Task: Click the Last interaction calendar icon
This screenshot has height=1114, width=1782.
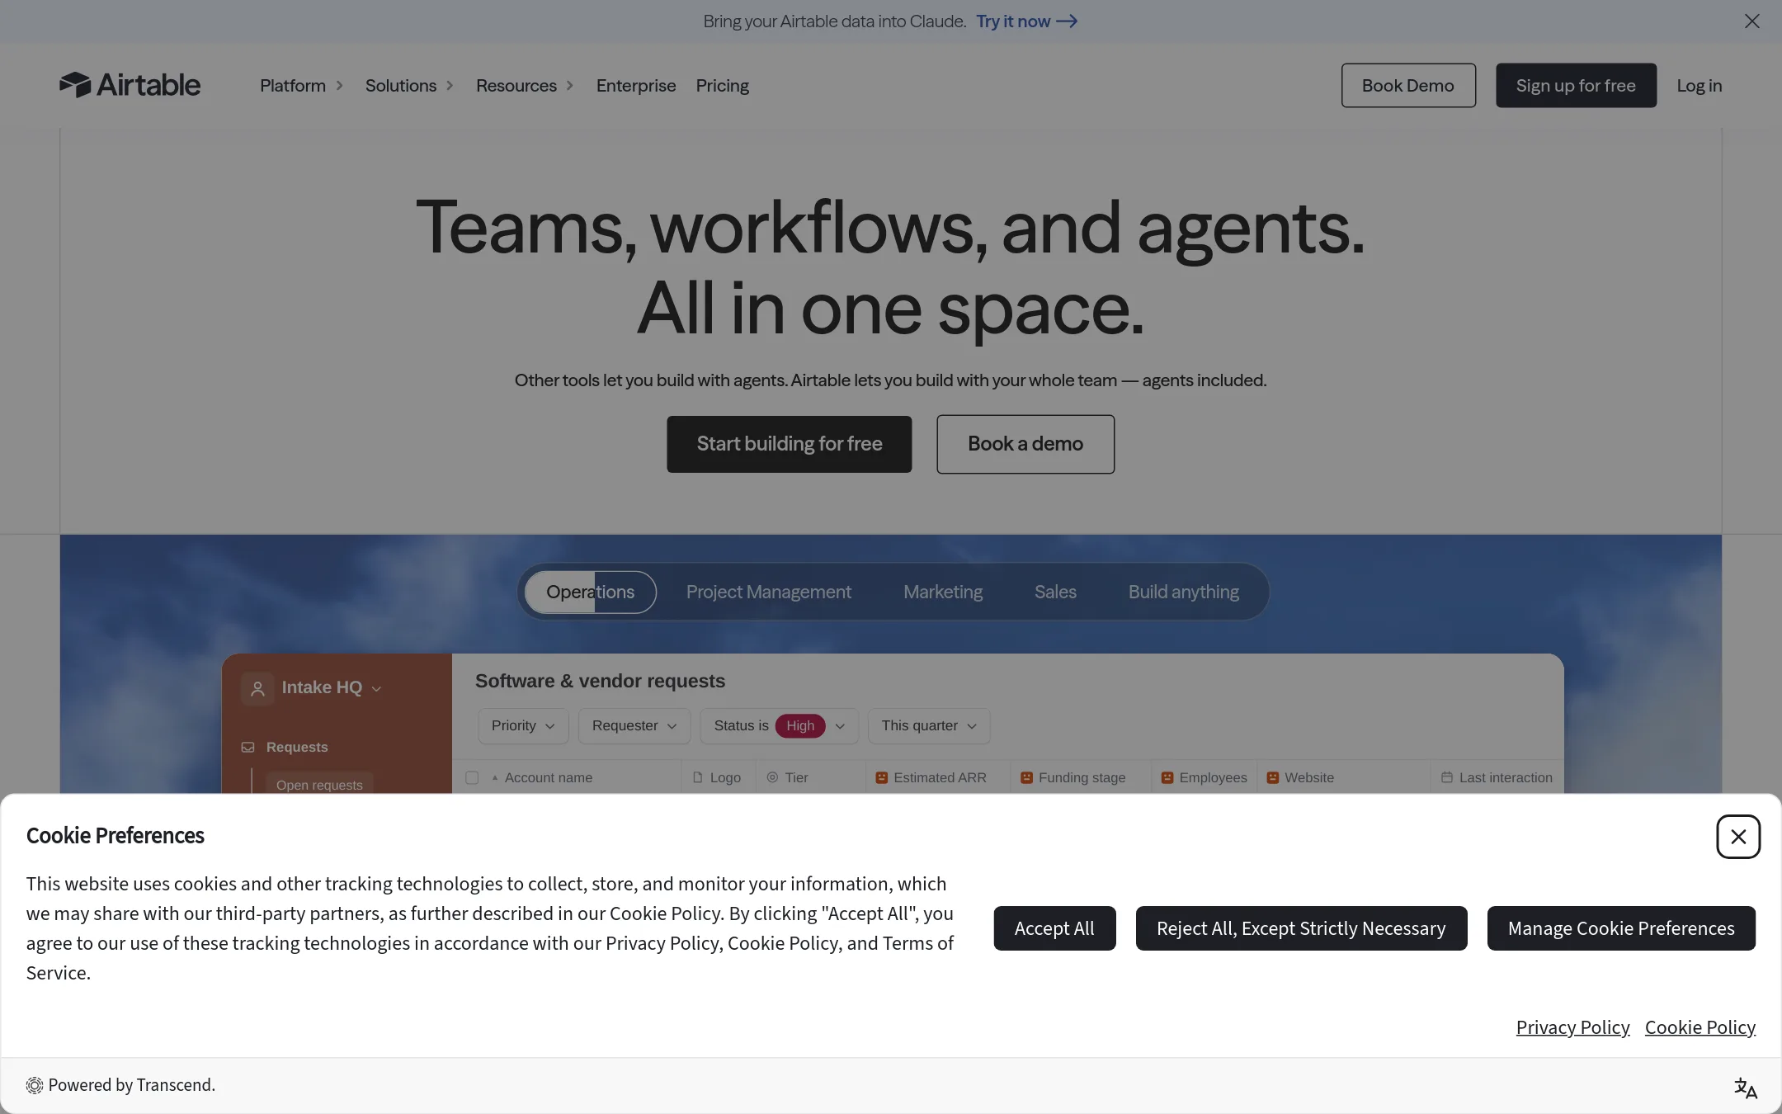Action: (x=1447, y=777)
